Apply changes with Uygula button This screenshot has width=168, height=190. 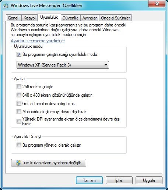click(x=149, y=180)
